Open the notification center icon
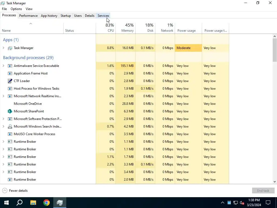Viewport: 277px width, 208px height. coord(268,203)
